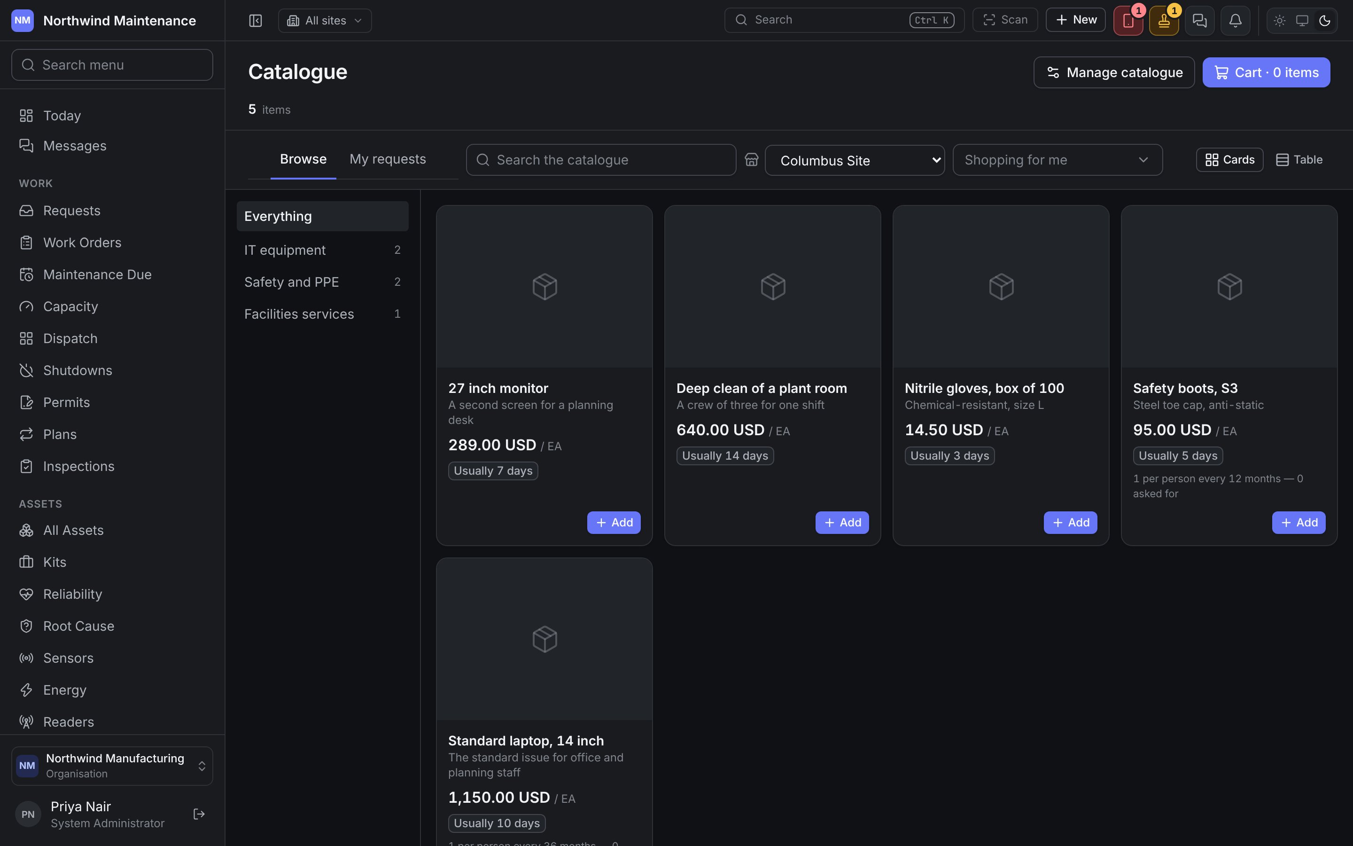Switch to light theme sun icon
1353x846 pixels.
point(1279,21)
